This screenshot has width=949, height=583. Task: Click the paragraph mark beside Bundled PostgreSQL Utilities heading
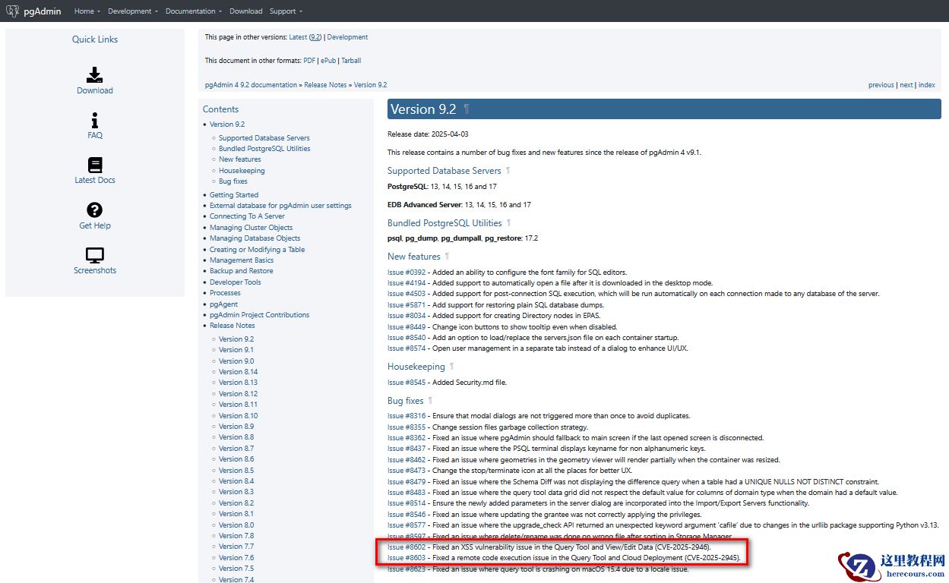pyautogui.click(x=509, y=223)
